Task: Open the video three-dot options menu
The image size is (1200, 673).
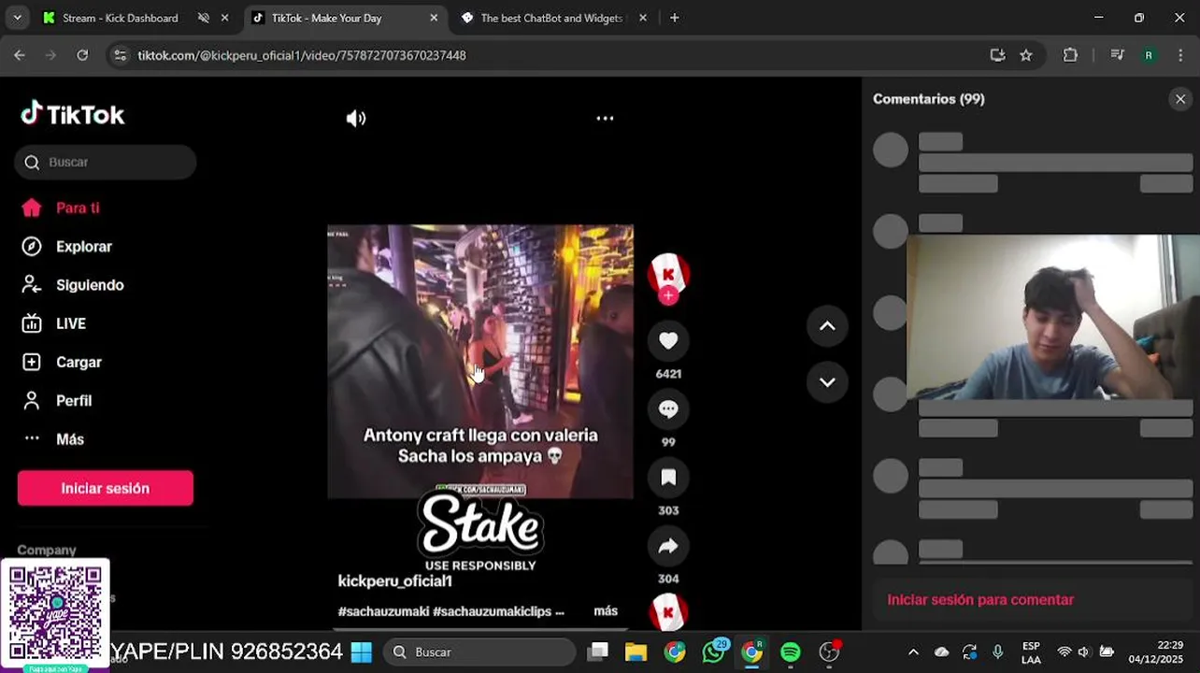Action: pyautogui.click(x=605, y=119)
